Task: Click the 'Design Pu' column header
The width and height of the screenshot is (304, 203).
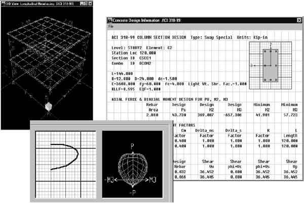Action: (x=179, y=107)
